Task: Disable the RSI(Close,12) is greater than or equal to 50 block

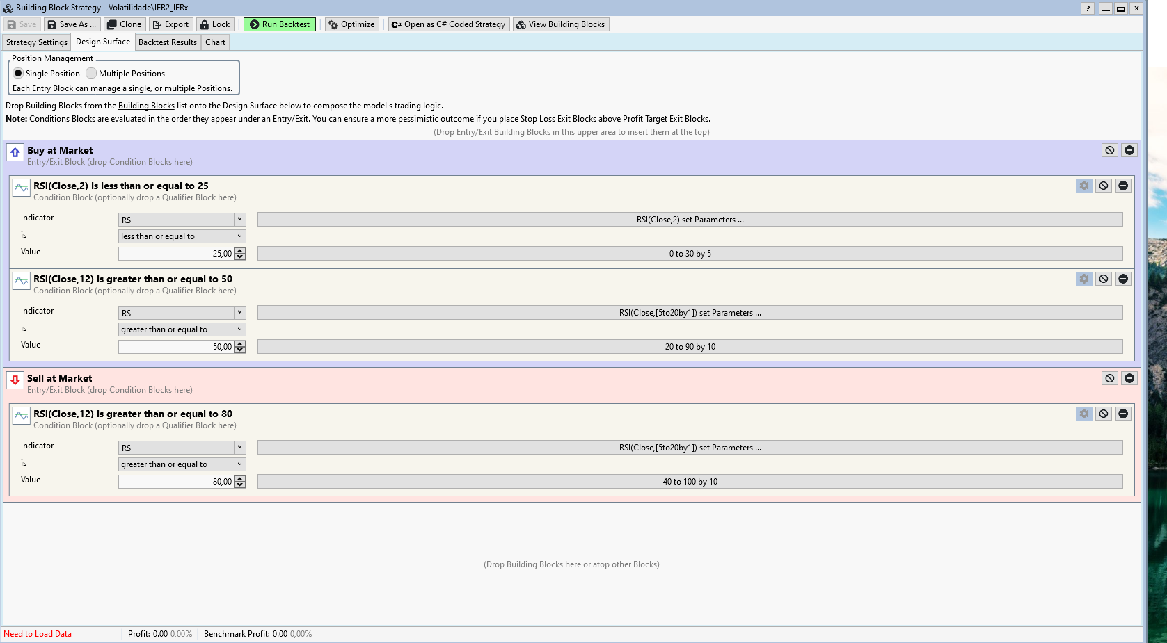Action: click(1103, 279)
